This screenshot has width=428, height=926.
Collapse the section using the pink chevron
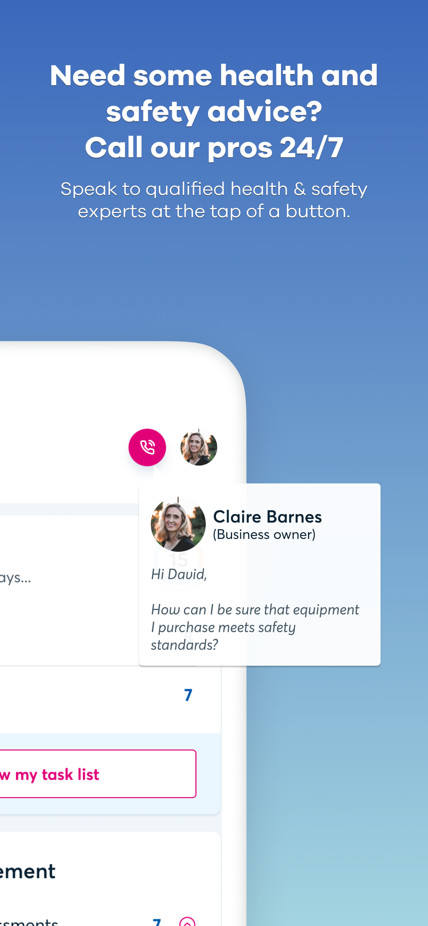tap(187, 921)
